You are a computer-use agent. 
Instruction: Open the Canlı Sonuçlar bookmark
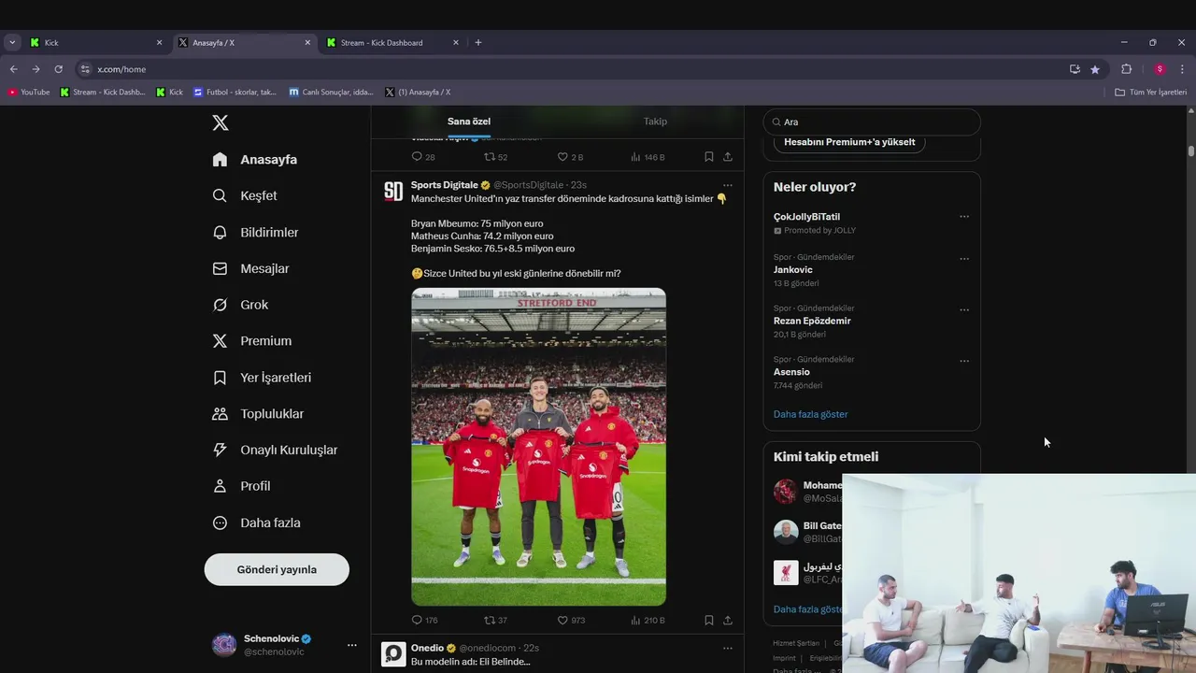(x=331, y=92)
